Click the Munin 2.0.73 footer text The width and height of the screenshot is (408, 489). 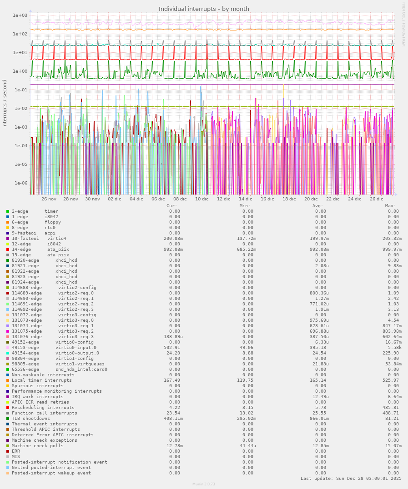(x=204, y=484)
